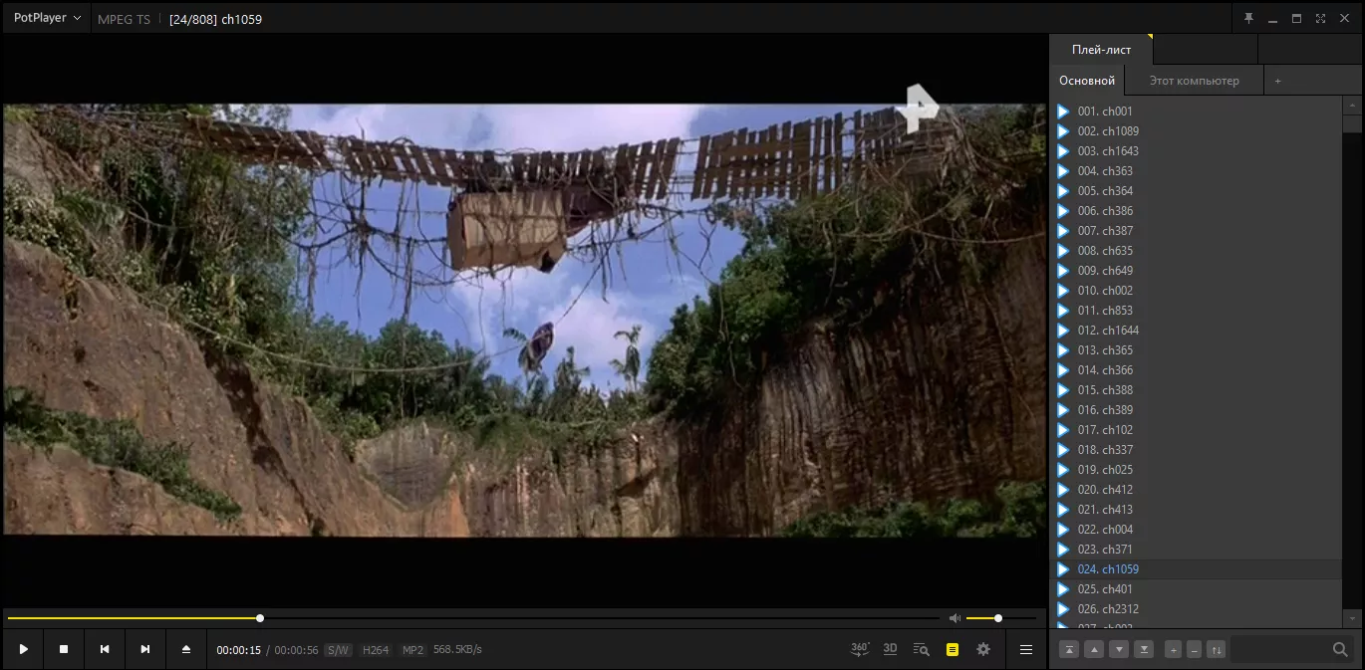Select playlist item 015. ch388
The width and height of the screenshot is (1365, 670).
pyautogui.click(x=1197, y=390)
